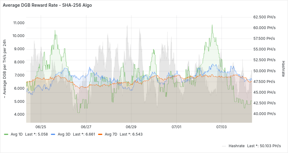Image resolution: width=288 pixels, height=153 pixels.
Task: Click the 52.500 PH/s right axis label
Action: click(x=264, y=60)
